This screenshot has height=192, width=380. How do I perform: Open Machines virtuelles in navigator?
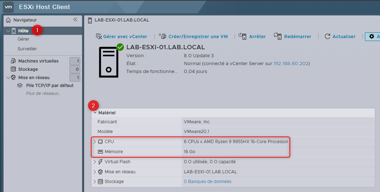(39, 61)
